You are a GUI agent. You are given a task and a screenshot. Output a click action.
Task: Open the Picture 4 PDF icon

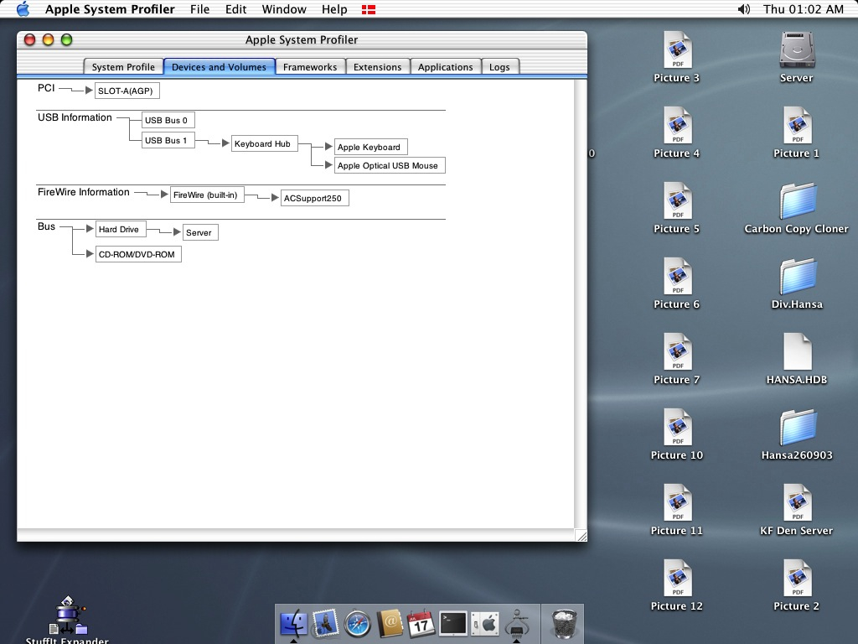(x=677, y=125)
